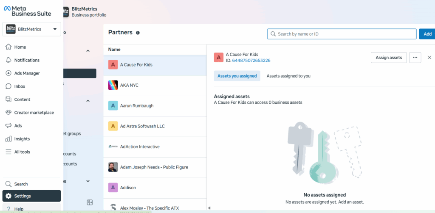Open the Inbox section
This screenshot has width=435, height=213.
[20, 86]
